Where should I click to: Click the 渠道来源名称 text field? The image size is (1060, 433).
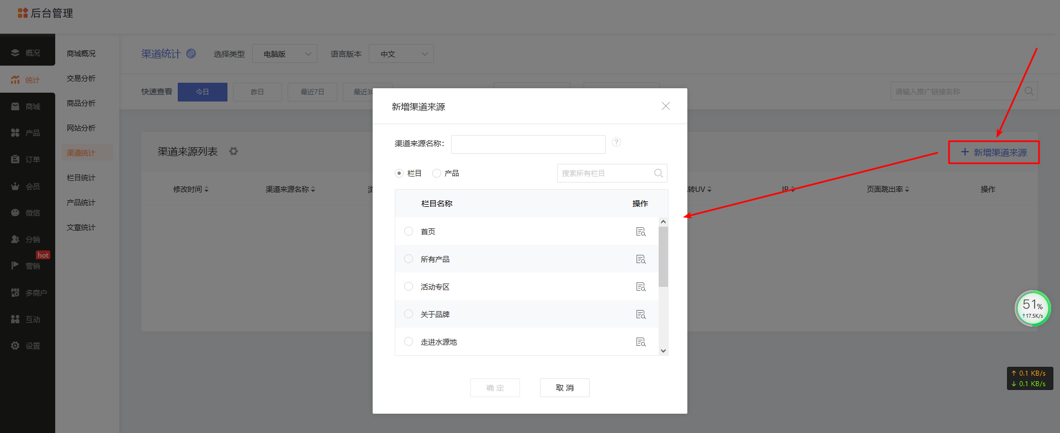point(528,145)
